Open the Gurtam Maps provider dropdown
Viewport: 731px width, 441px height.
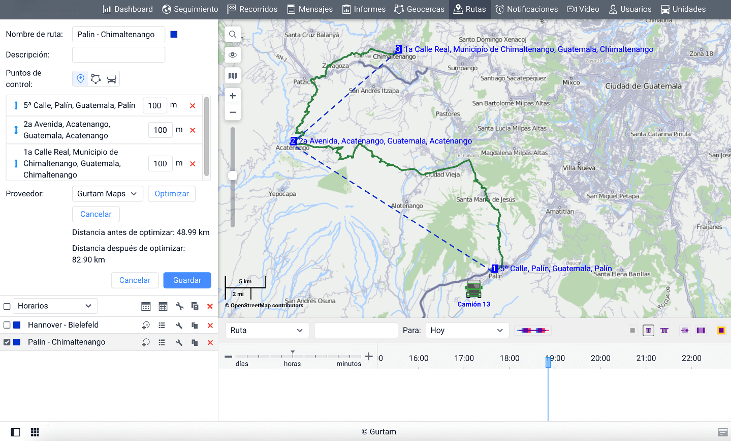(107, 194)
